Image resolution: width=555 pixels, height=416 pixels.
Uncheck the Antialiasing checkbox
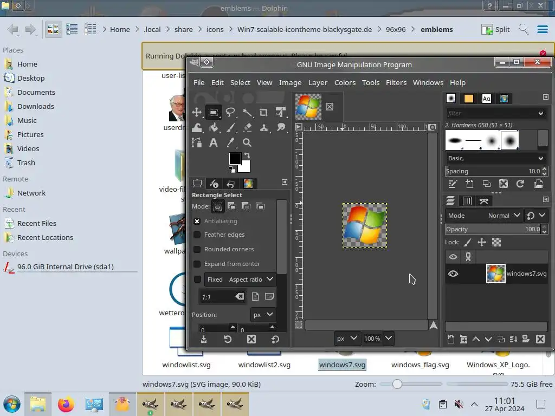click(x=197, y=221)
